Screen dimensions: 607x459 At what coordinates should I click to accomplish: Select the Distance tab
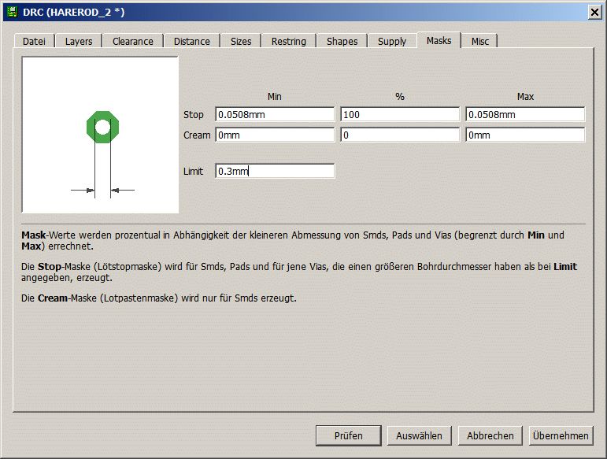tap(191, 41)
